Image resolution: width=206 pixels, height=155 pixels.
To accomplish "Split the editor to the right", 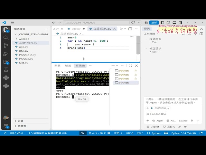I will [130, 29].
